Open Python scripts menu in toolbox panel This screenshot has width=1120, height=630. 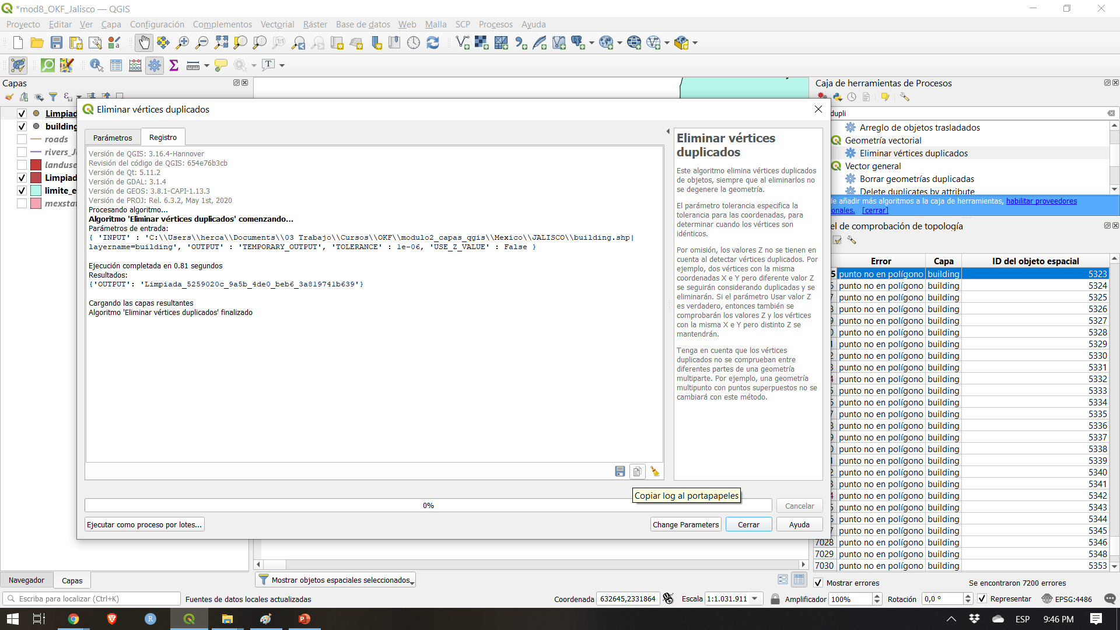click(x=838, y=97)
